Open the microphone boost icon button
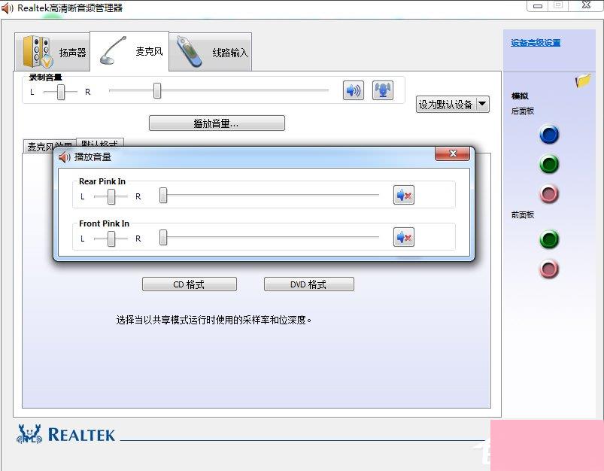This screenshot has height=471, width=604. point(383,90)
